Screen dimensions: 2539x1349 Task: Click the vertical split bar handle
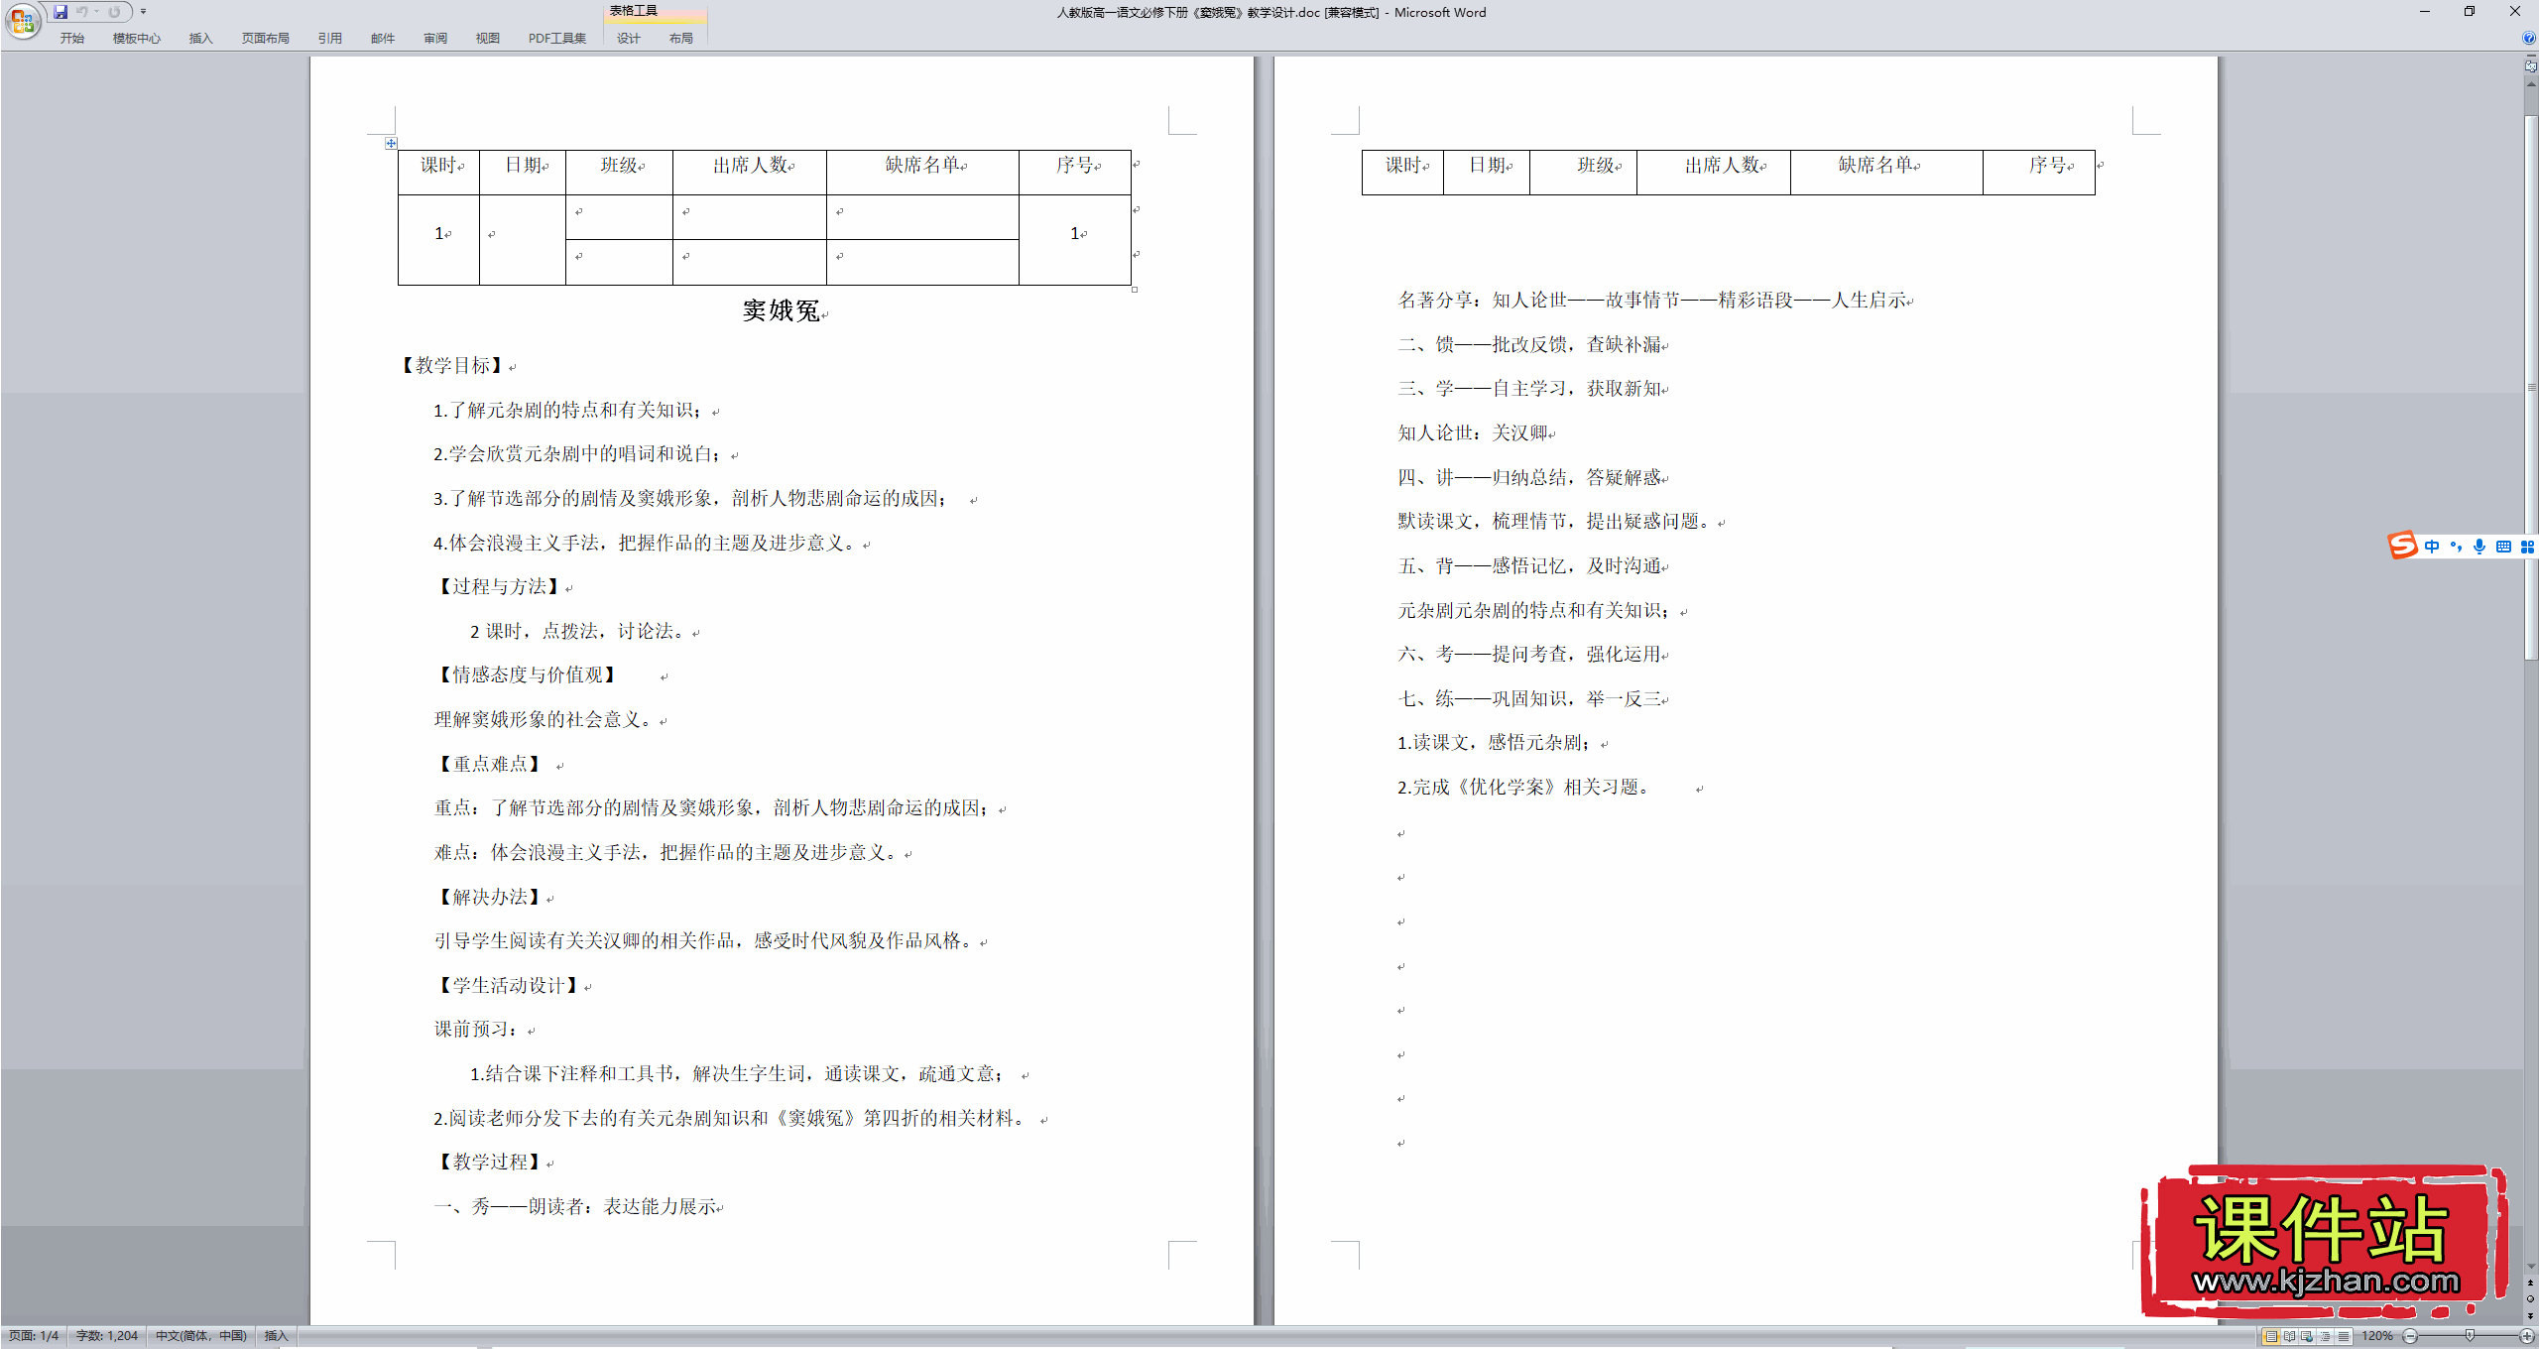[x=2530, y=55]
